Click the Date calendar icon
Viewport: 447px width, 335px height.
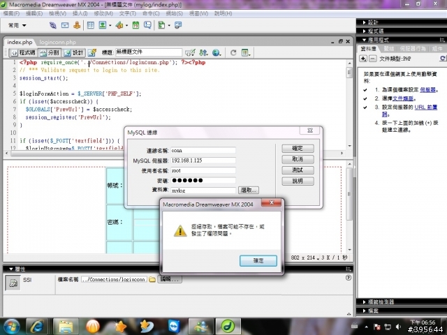click(x=135, y=25)
